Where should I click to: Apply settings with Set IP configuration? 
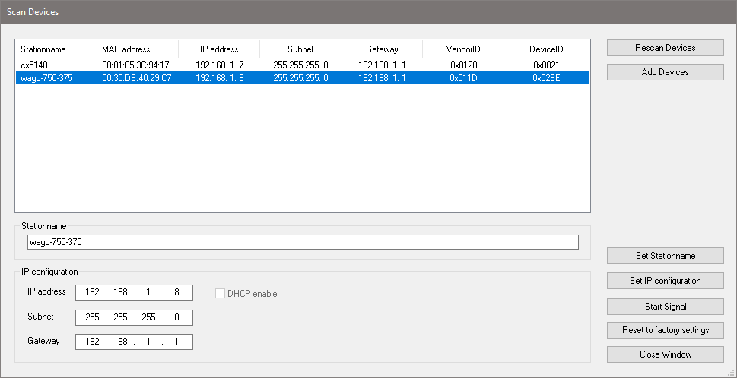click(665, 281)
